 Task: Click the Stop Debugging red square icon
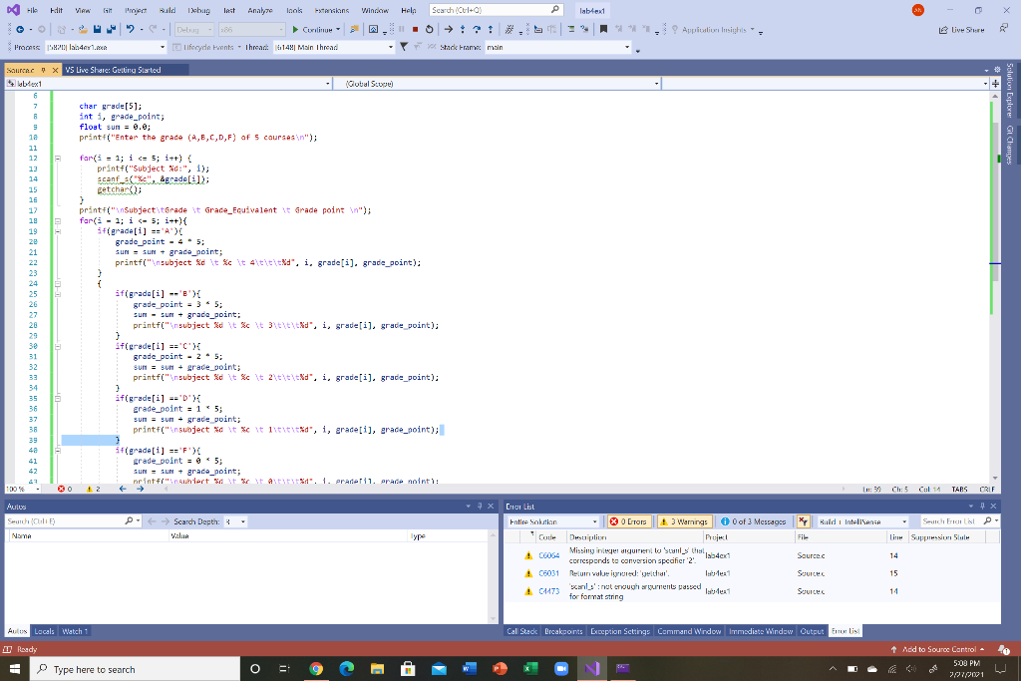pos(415,31)
